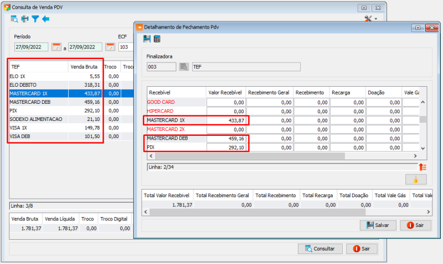
Task: Click the Finalizadora code field 003
Action: [x=161, y=67]
